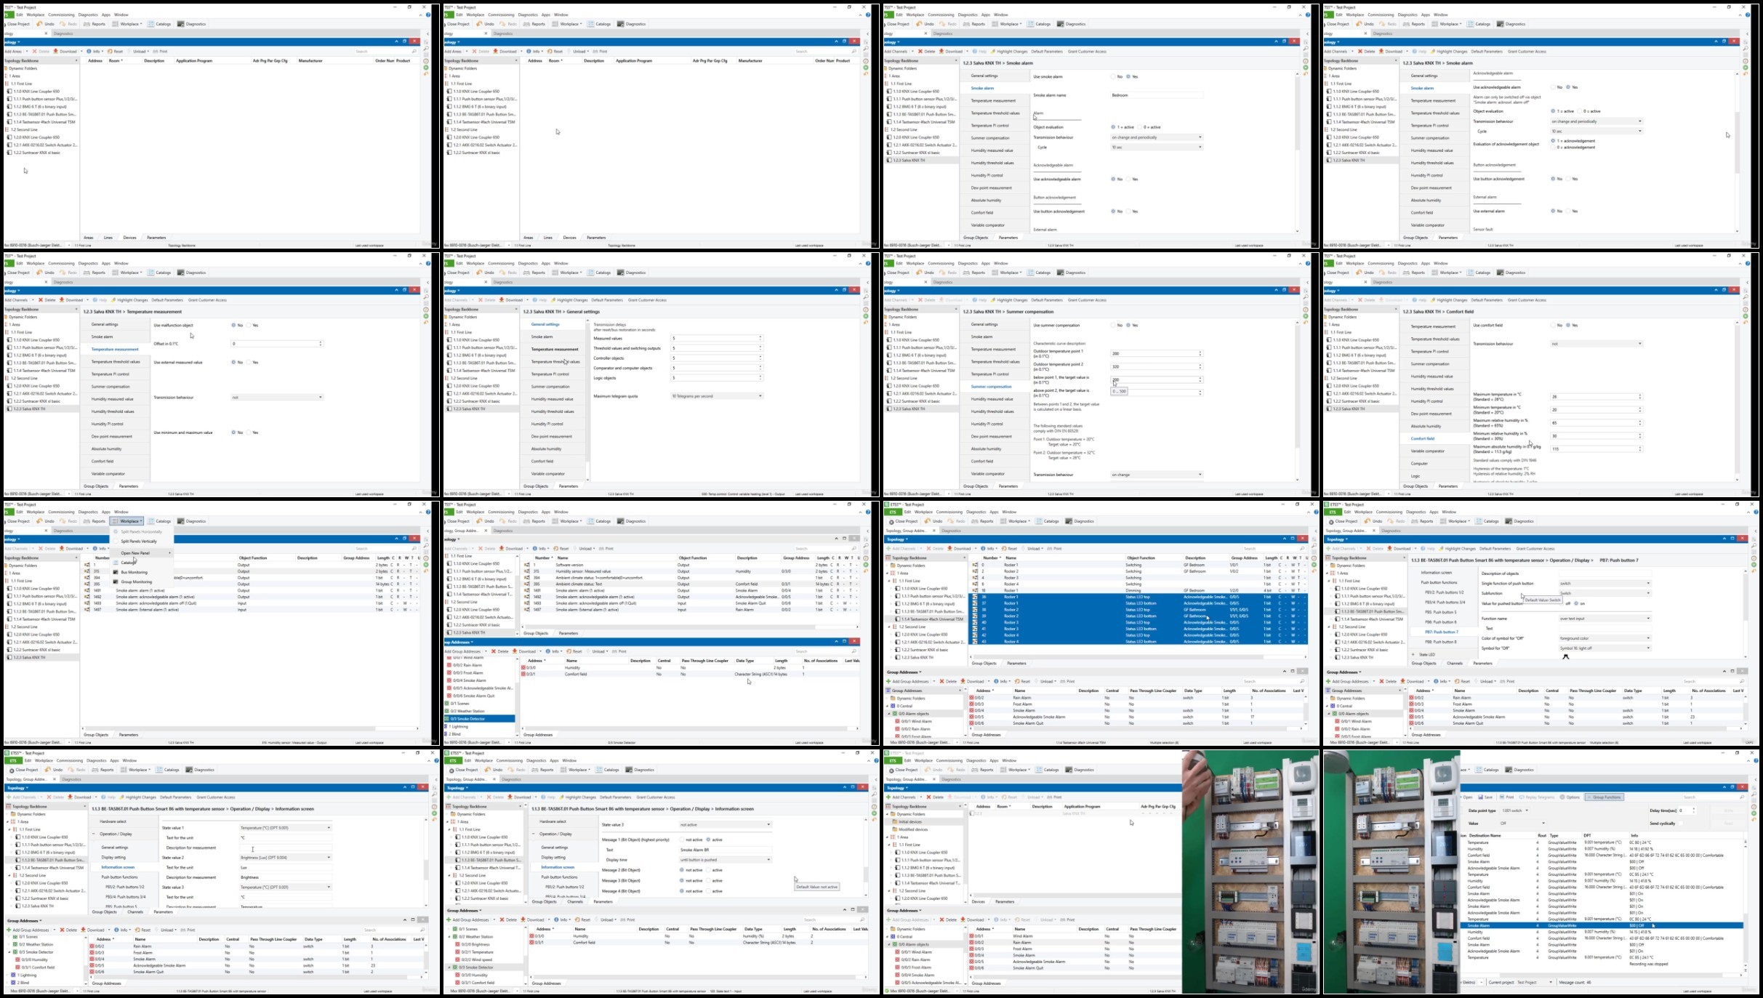Click Highlight Changes above Temperature measurement page
This screenshot has width=1763, height=998.
coord(130,300)
